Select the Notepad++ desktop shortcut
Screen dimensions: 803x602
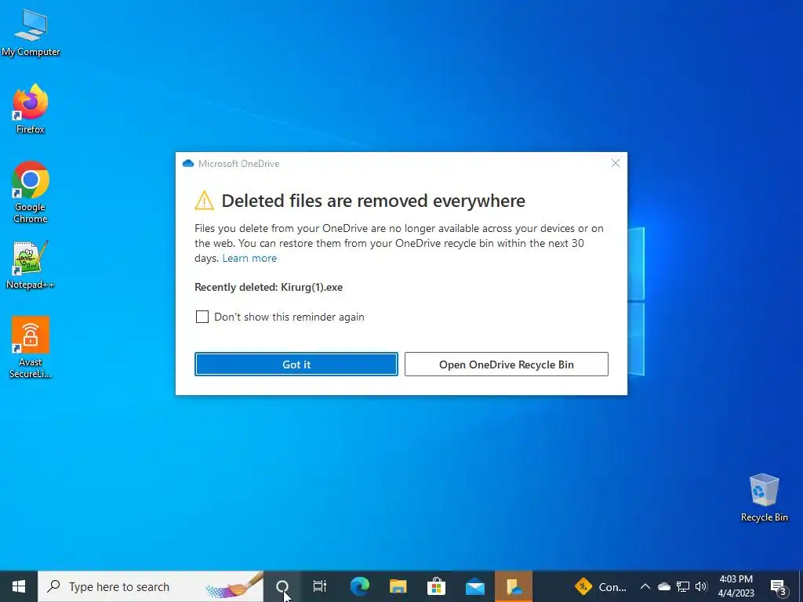[31, 265]
